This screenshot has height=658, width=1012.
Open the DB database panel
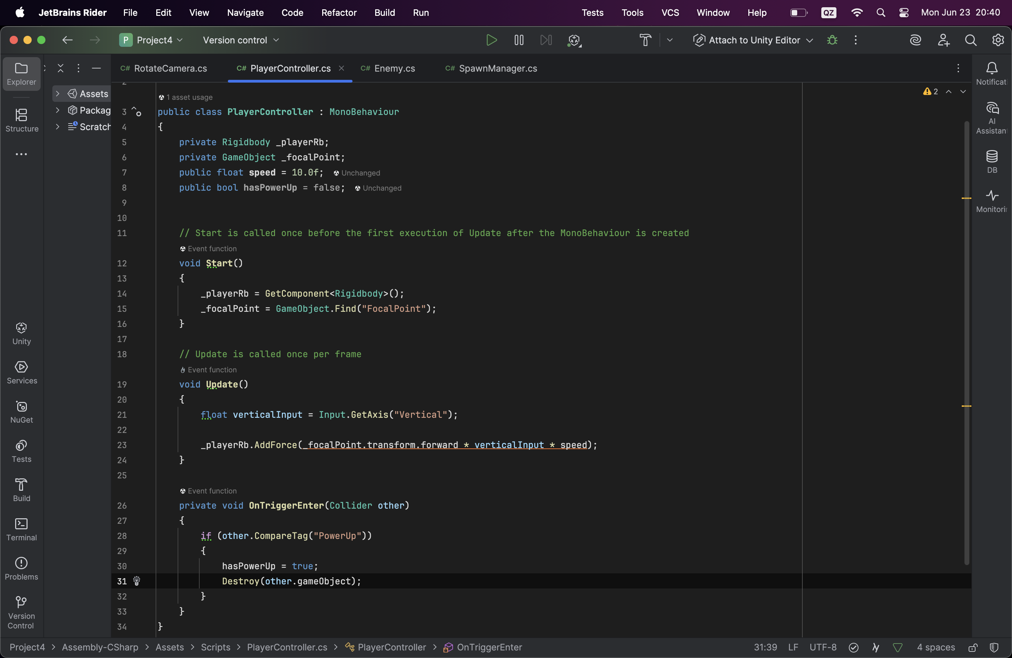coord(992,162)
